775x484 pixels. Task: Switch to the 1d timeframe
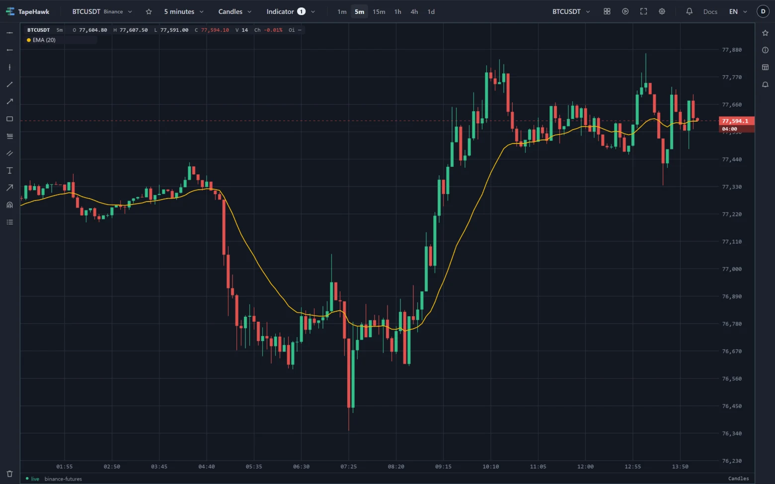point(431,11)
